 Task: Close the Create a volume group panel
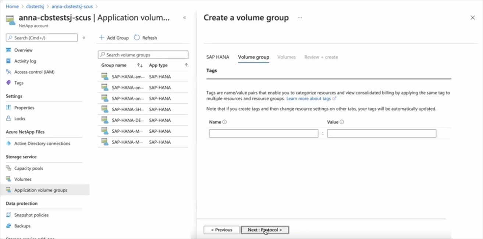coord(473,18)
